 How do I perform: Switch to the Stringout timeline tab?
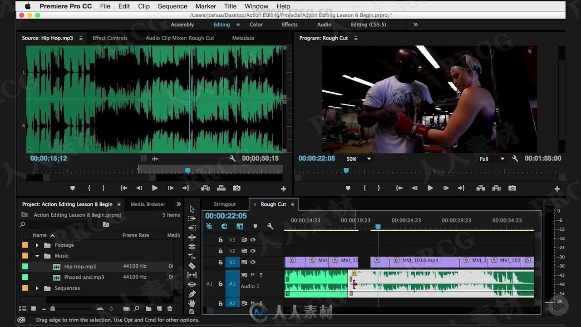pos(225,204)
